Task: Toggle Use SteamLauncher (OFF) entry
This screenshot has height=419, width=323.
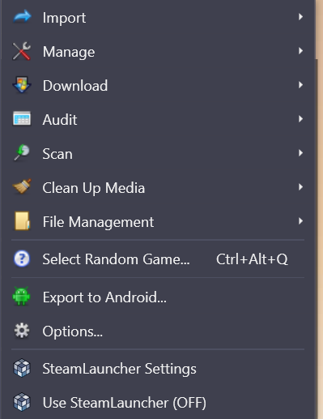Action: [158, 403]
